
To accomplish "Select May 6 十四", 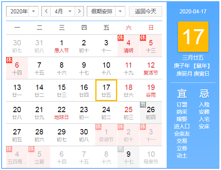I will [x=62, y=157].
